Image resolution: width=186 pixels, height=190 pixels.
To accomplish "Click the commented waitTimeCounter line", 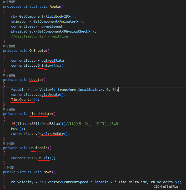I will [x=40, y=36].
